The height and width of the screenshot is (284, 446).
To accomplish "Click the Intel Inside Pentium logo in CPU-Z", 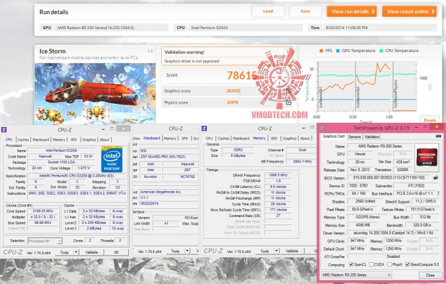I will tap(111, 159).
